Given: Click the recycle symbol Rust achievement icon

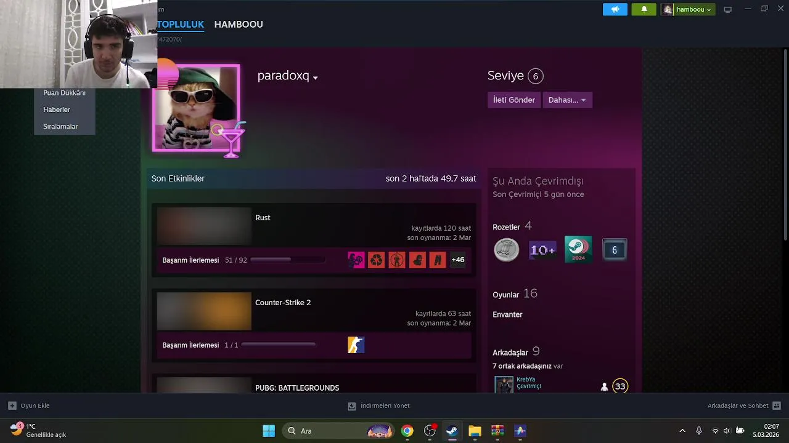Looking at the screenshot, I should click(x=376, y=260).
